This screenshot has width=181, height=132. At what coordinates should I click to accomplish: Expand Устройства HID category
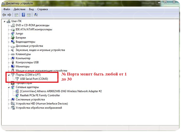[x=9, y=104]
